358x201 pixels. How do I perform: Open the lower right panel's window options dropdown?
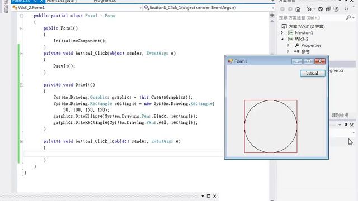[340, 125]
